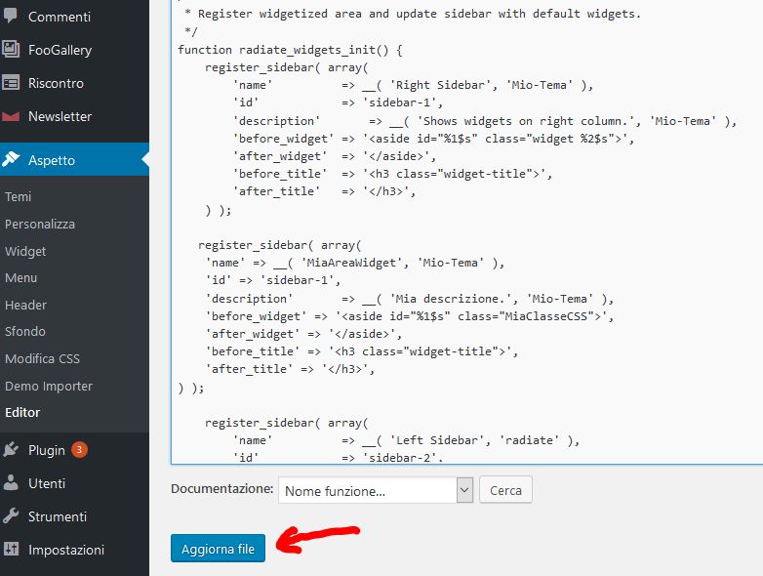Click the Impostazioni sliders icon
763x576 pixels.
10,549
